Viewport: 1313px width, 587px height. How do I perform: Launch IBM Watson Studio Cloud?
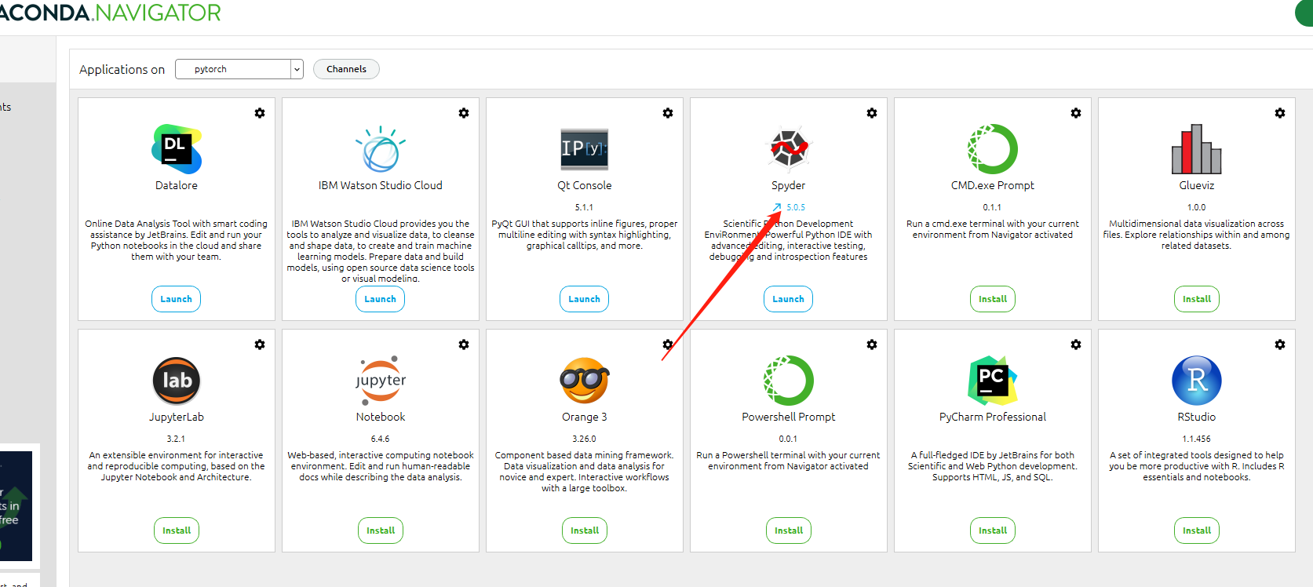[380, 299]
